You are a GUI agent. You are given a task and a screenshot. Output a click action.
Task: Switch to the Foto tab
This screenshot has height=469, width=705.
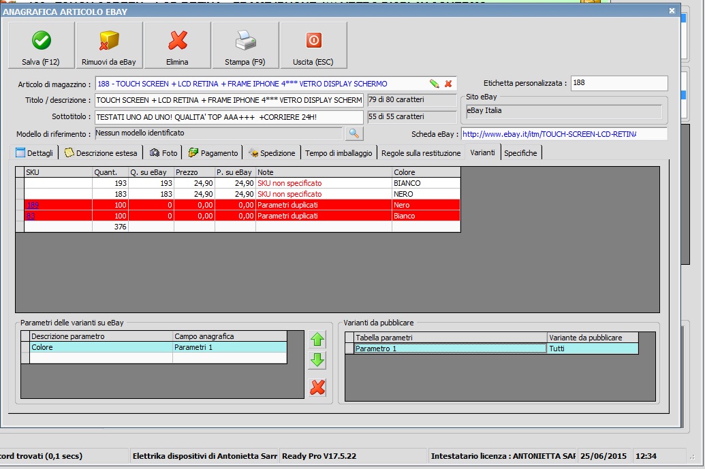pos(163,153)
